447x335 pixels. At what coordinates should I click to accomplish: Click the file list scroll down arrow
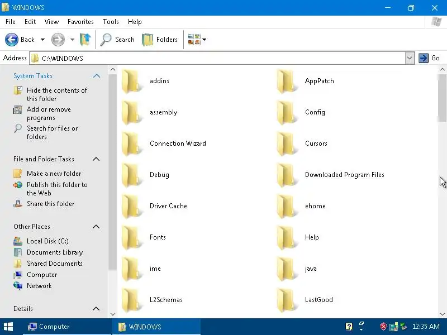click(x=443, y=314)
